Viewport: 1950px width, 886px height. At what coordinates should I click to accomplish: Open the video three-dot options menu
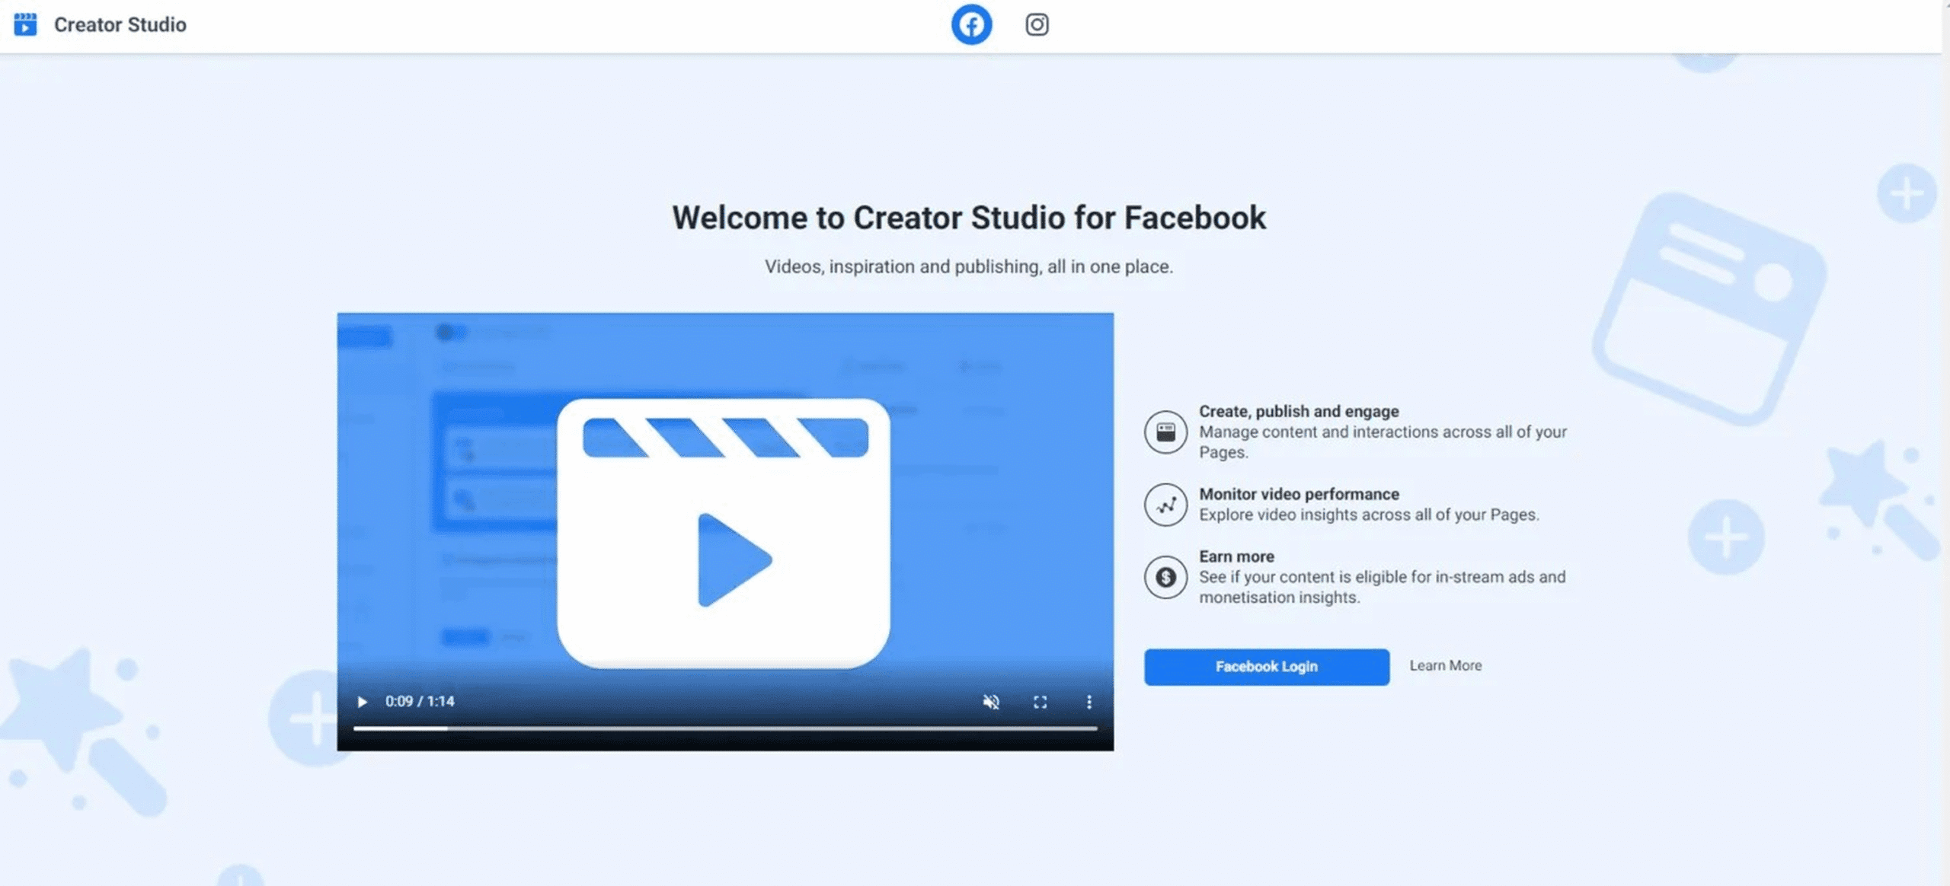(x=1088, y=702)
